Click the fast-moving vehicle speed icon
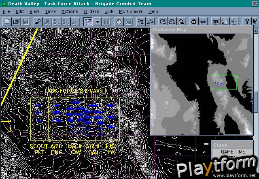This screenshot has width=259, height=179. 203,21
